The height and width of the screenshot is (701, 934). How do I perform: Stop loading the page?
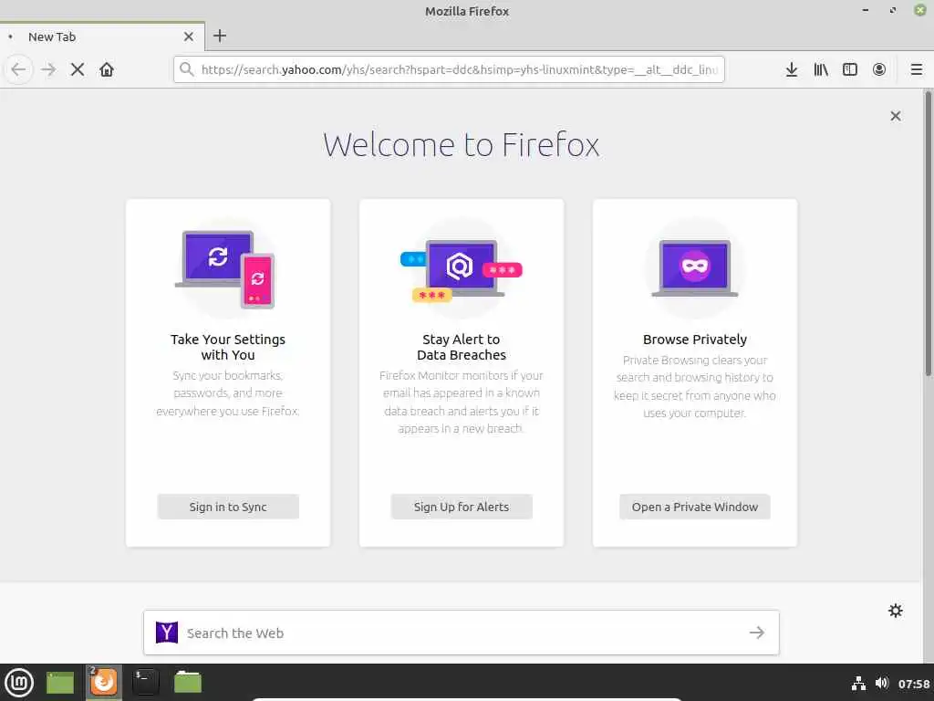pyautogui.click(x=78, y=69)
